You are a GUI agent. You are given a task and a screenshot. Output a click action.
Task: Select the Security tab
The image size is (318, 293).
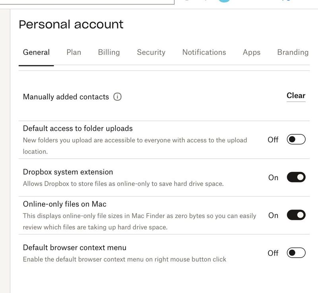point(151,52)
